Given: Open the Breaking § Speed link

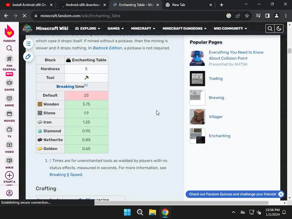Looking at the screenshot, I should point(66,175).
